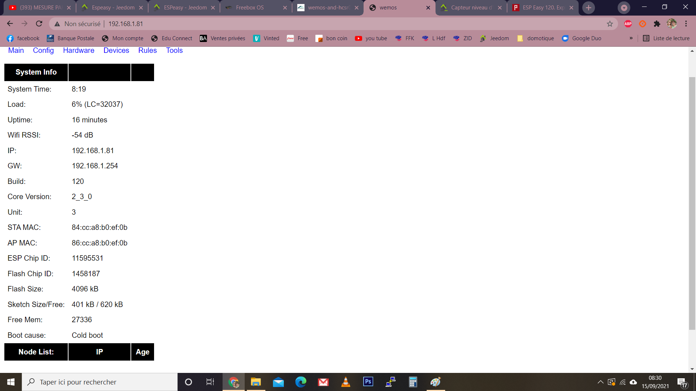Open the AdBlock Plus extension icon
This screenshot has height=391, width=696.
coord(628,24)
